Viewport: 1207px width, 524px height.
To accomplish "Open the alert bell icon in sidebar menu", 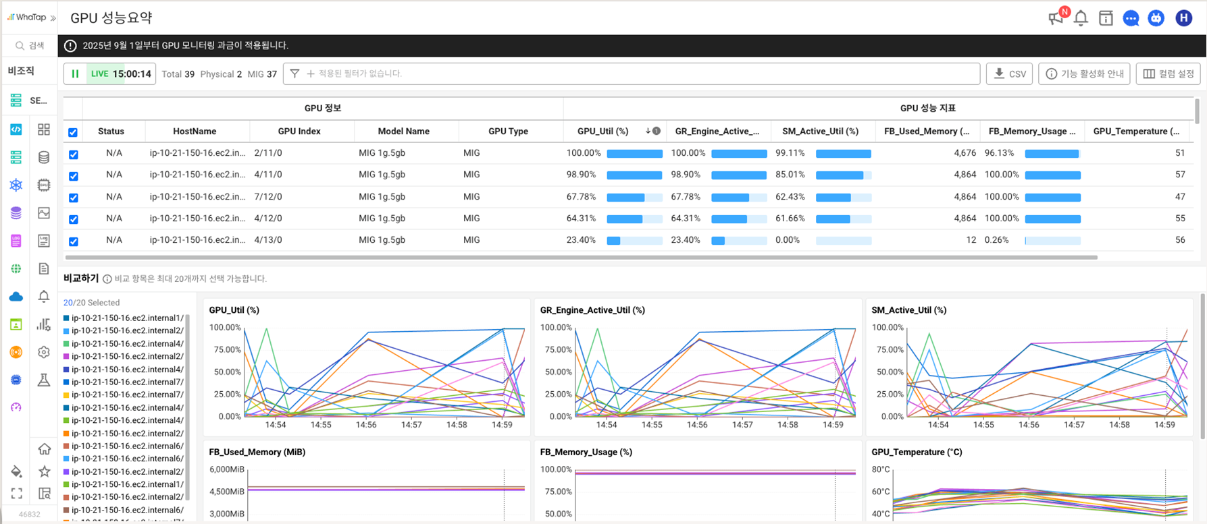I will click(x=44, y=297).
